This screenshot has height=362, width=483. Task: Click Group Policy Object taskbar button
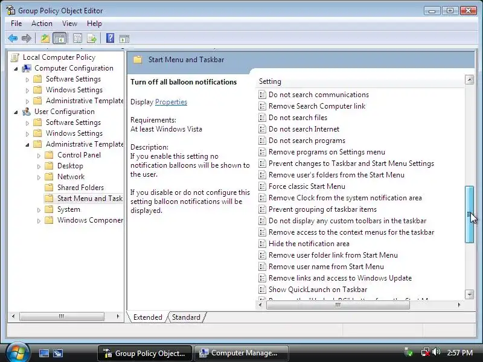tap(145, 353)
